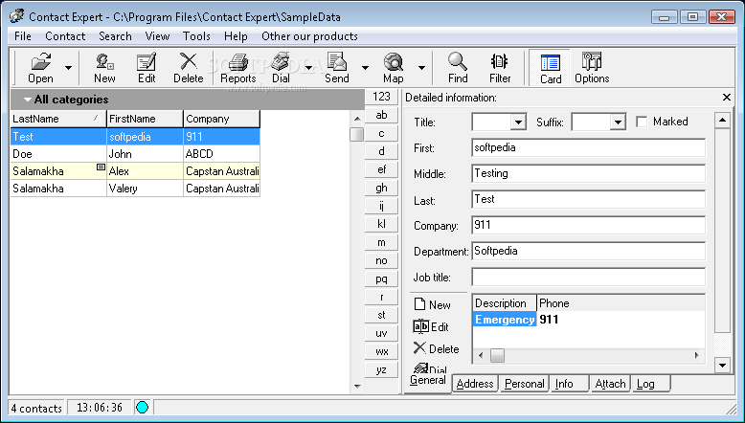Switch to the Info tab
Viewport: 745px width, 423px height.
(569, 384)
